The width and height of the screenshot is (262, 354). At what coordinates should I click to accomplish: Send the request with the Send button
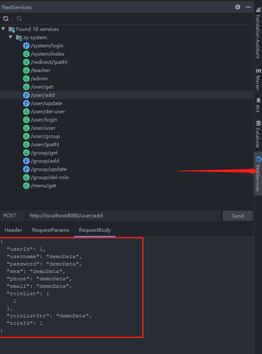[238, 216]
